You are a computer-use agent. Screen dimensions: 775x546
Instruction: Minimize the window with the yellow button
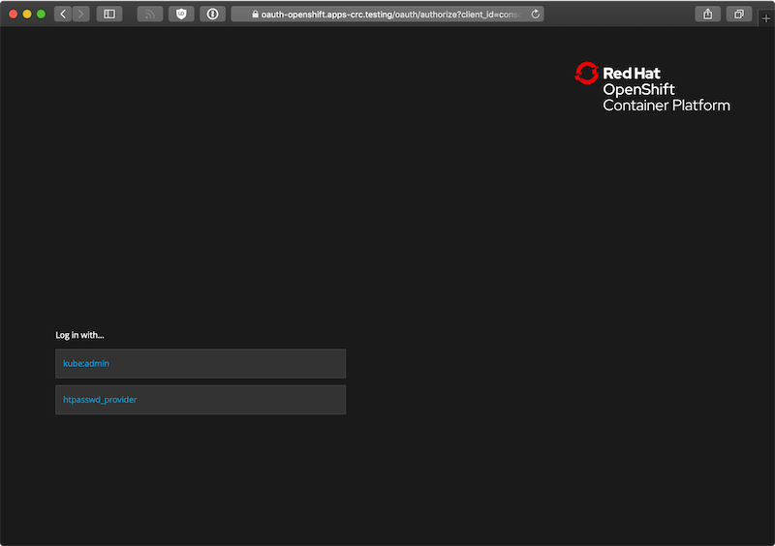(27, 14)
